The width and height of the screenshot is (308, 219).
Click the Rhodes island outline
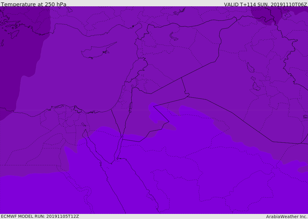point(15,34)
